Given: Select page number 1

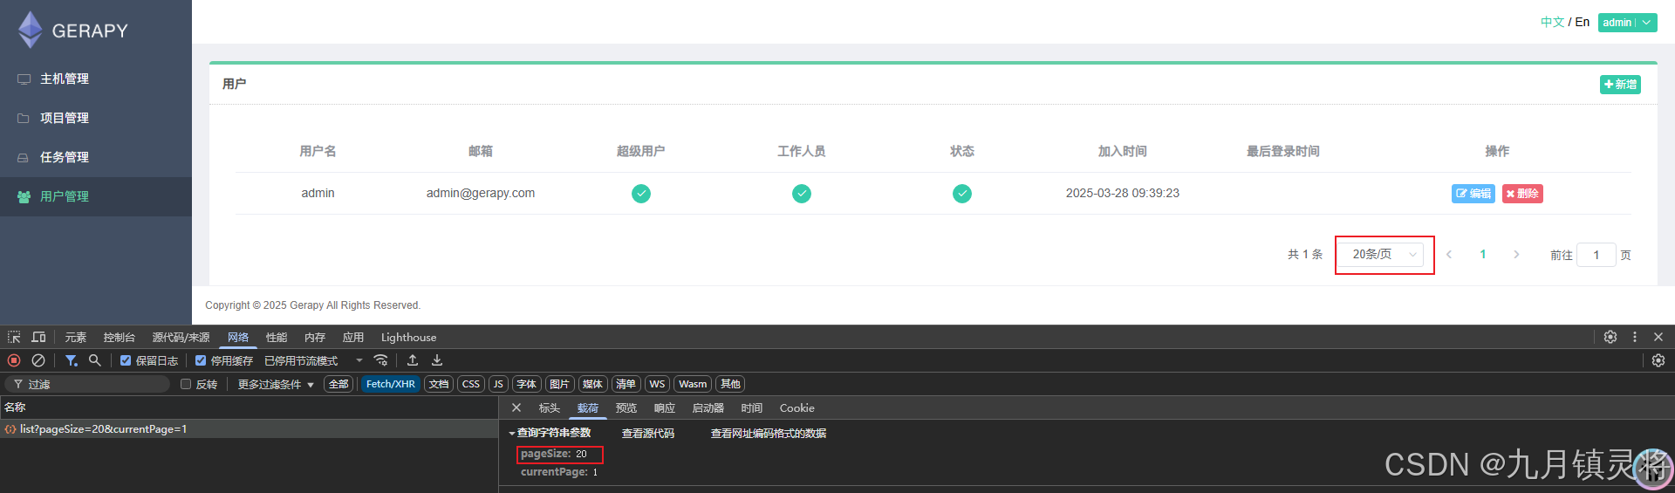Looking at the screenshot, I should [x=1483, y=255].
